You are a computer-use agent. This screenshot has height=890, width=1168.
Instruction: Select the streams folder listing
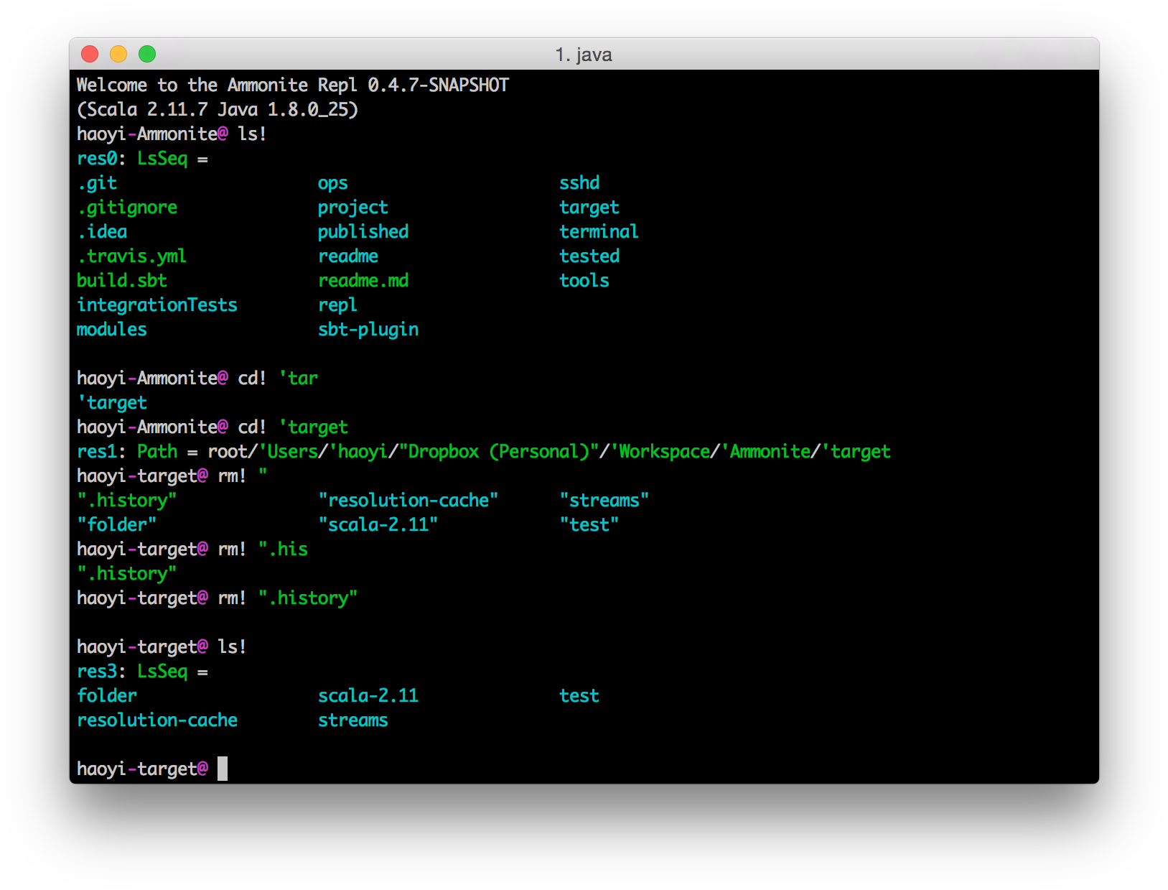[x=352, y=720]
